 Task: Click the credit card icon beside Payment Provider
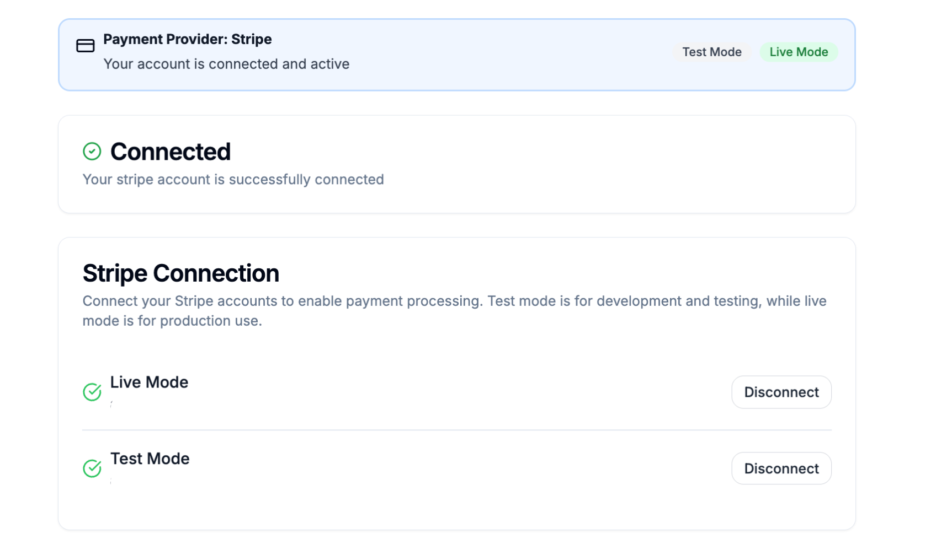[x=85, y=46]
